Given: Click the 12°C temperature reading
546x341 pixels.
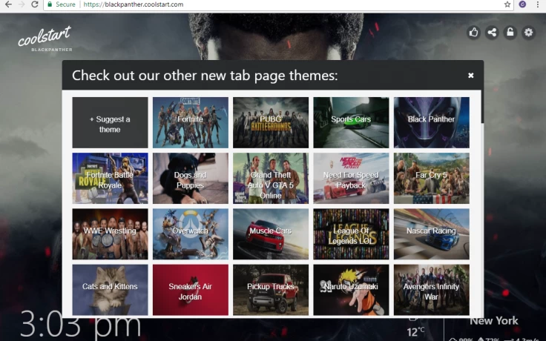Looking at the screenshot, I should point(415,331).
